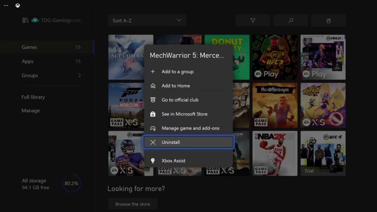Click the plus icon for Add to a group
This screenshot has width=377, height=212.
click(x=153, y=71)
